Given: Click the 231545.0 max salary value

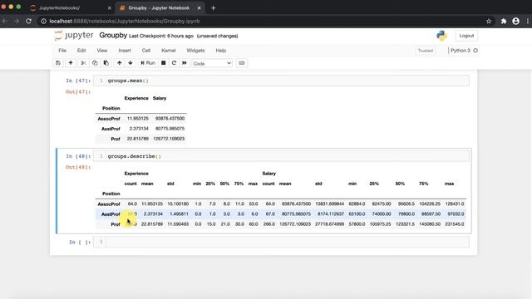Looking at the screenshot, I should [455, 224].
